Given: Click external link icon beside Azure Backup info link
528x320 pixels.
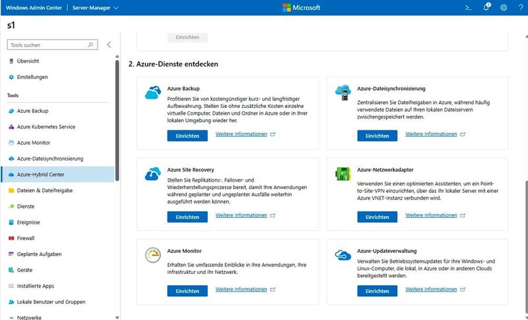Looking at the screenshot, I should [273, 134].
